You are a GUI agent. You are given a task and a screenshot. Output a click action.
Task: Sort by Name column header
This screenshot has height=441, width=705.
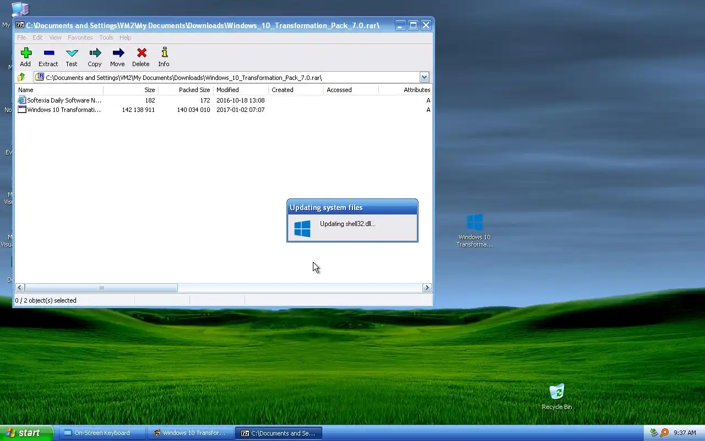59,90
